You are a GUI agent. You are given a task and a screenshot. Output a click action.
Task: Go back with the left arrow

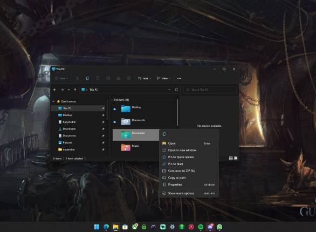(x=54, y=90)
